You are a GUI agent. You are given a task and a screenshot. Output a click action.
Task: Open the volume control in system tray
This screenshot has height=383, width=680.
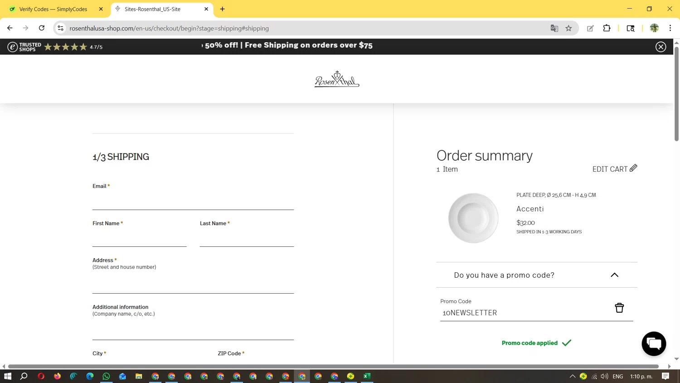coord(604,376)
